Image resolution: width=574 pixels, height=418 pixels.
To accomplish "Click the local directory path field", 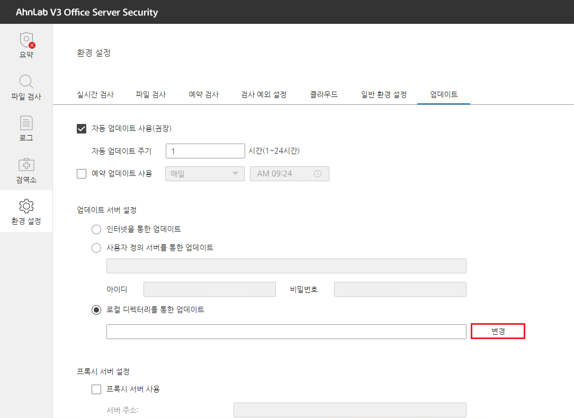I will [x=286, y=332].
